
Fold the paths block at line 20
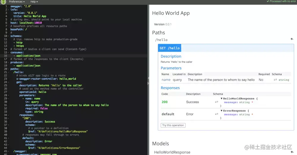[8, 69]
